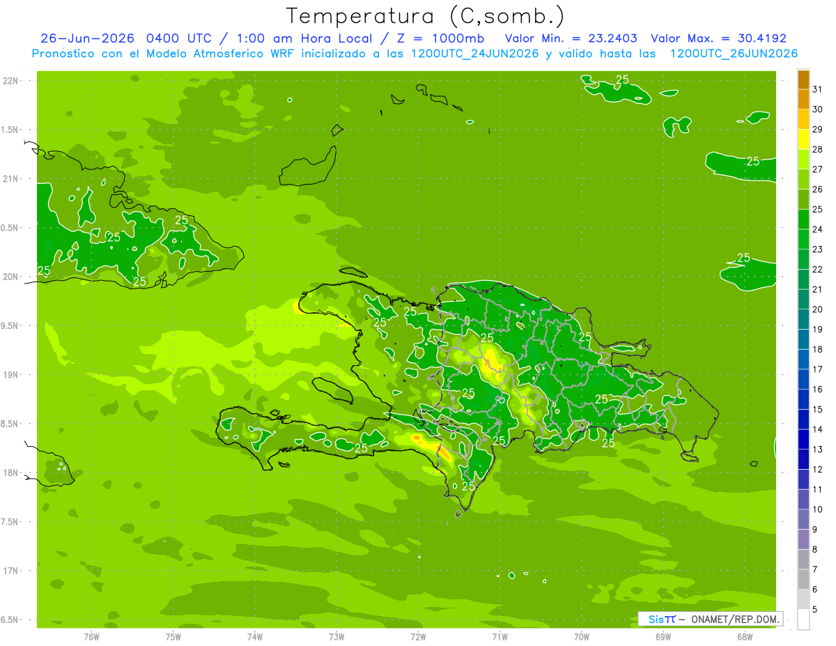Click the '72W' longitude axis label
This screenshot has width=836, height=646.
418,636
